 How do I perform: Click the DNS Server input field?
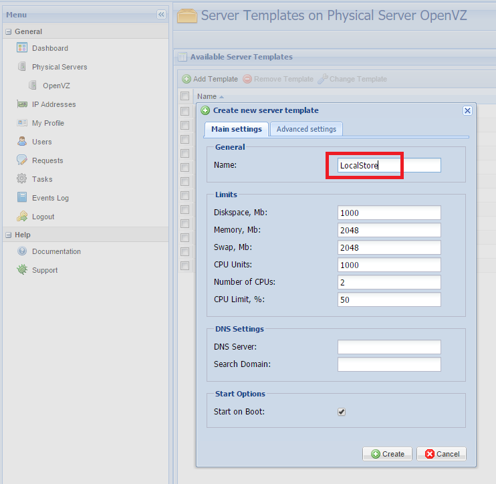click(x=389, y=347)
